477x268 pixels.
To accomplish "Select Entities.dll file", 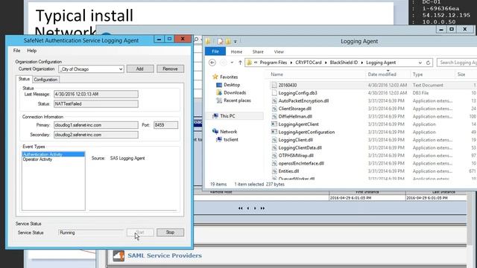I will tap(288, 171).
